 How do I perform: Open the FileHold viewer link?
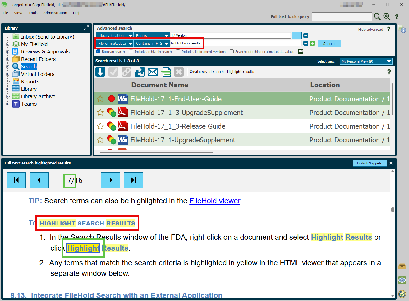[214, 201]
